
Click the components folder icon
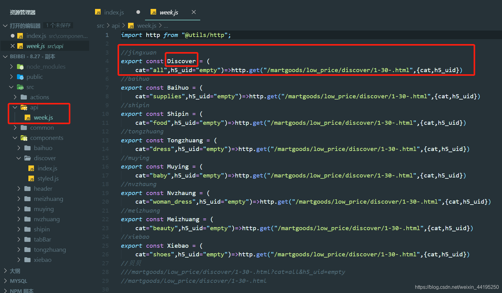pos(24,138)
